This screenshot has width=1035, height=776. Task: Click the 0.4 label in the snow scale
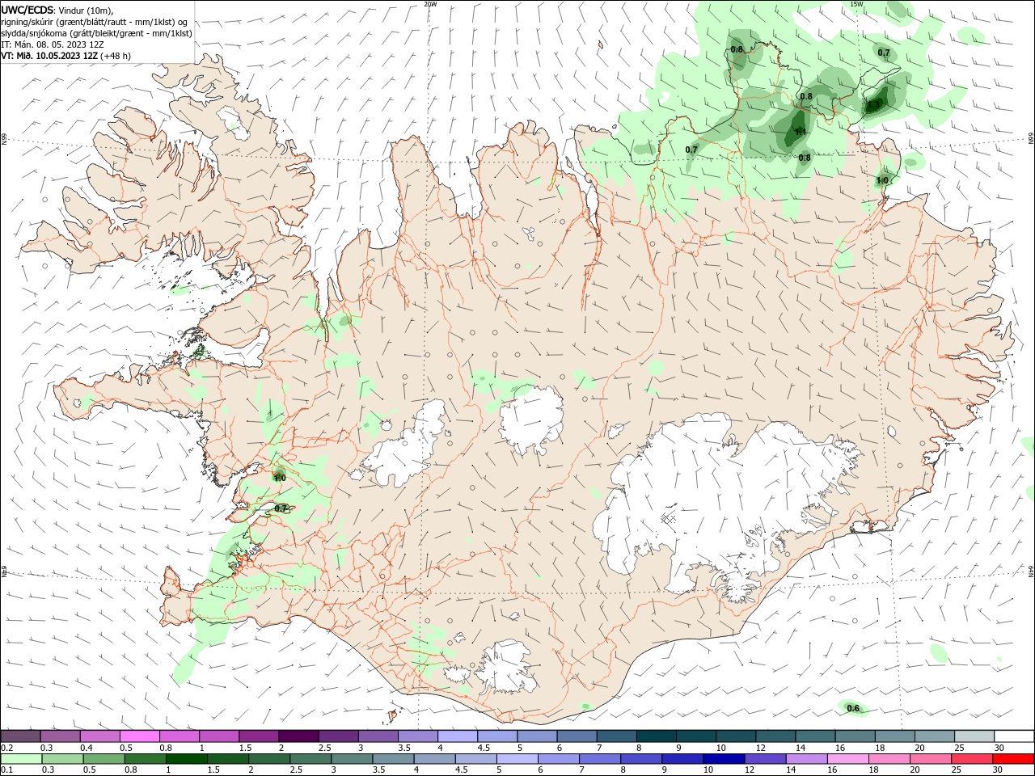tap(87, 748)
